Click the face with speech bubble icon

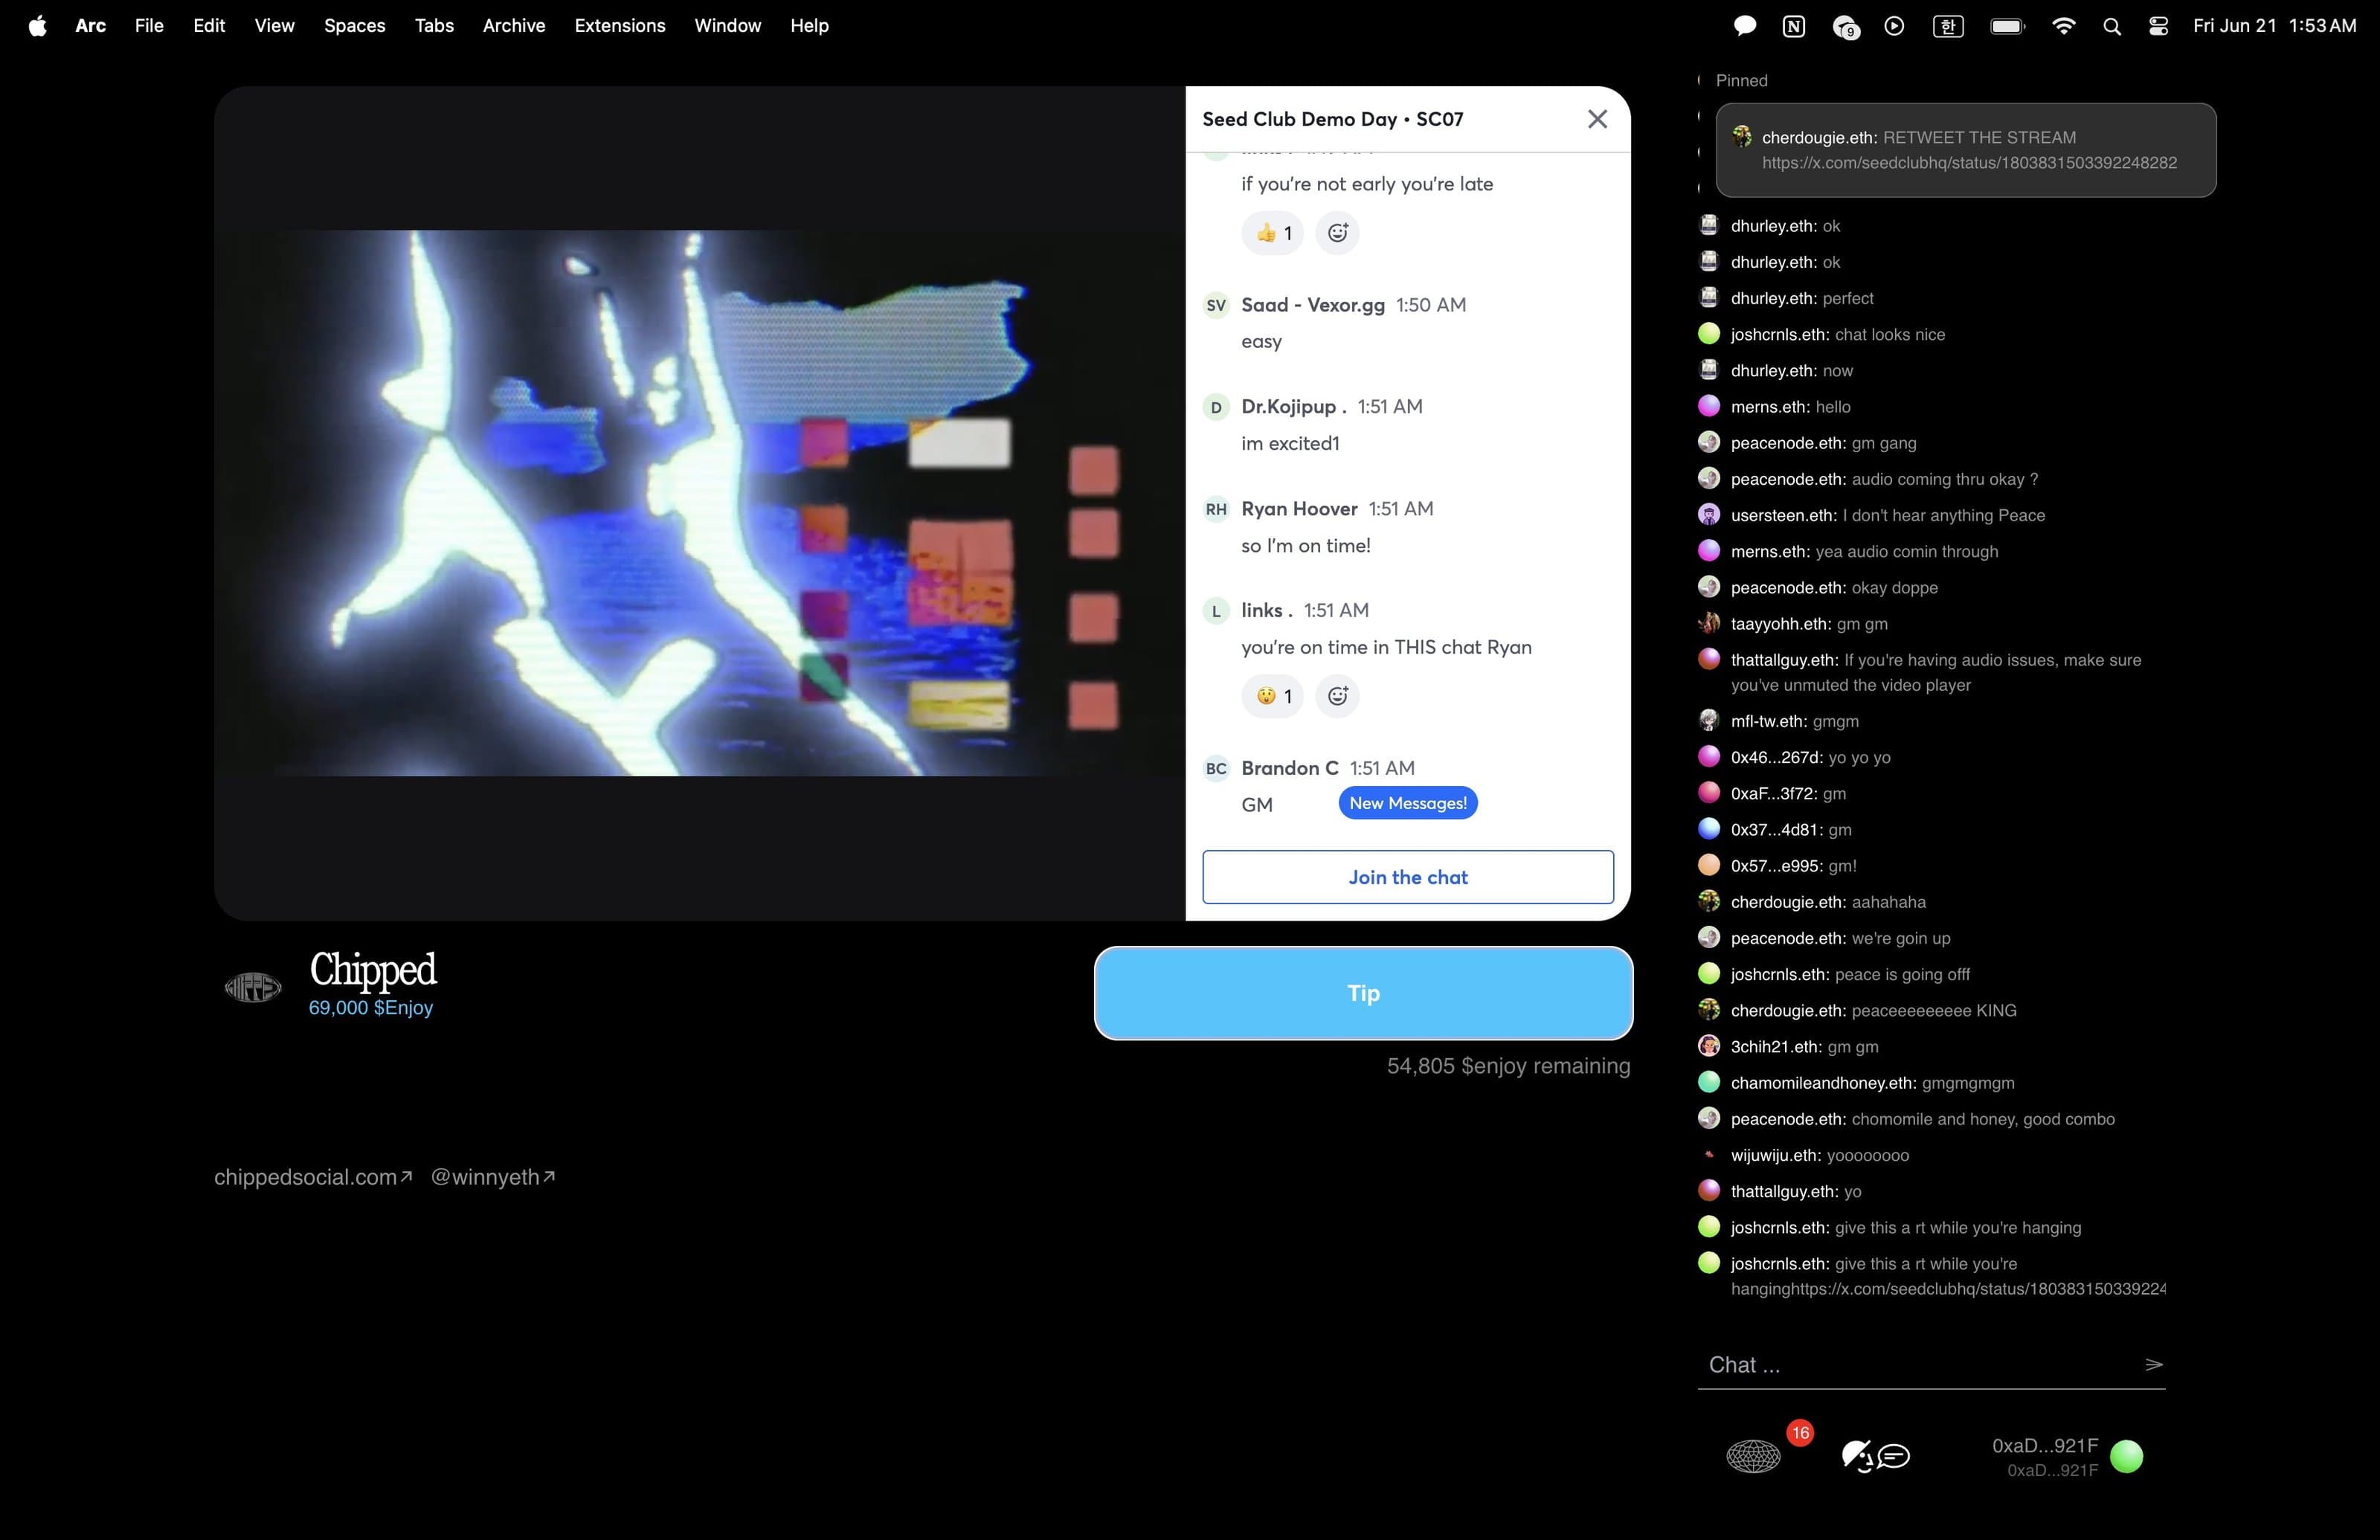coord(1875,1456)
